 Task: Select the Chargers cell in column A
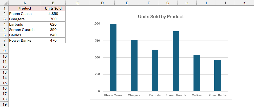[25, 19]
